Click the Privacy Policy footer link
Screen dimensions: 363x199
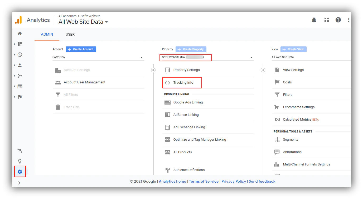(234, 181)
